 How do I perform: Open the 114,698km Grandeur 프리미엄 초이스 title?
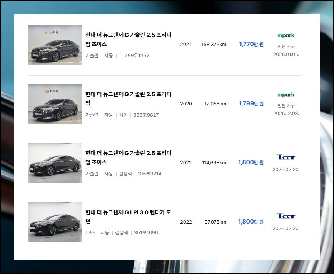(129, 157)
